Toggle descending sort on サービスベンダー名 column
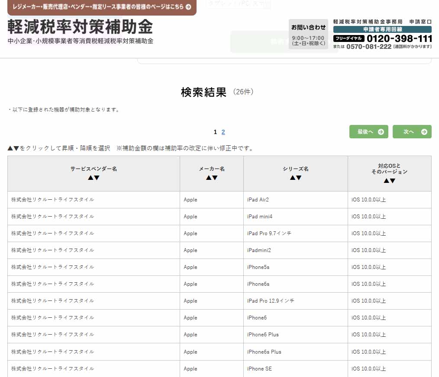This screenshot has height=377, width=439. tap(97, 177)
